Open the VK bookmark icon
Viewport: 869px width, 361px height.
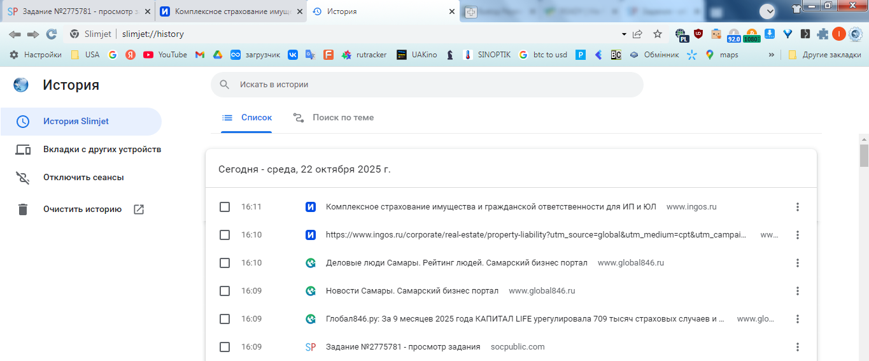(293, 55)
